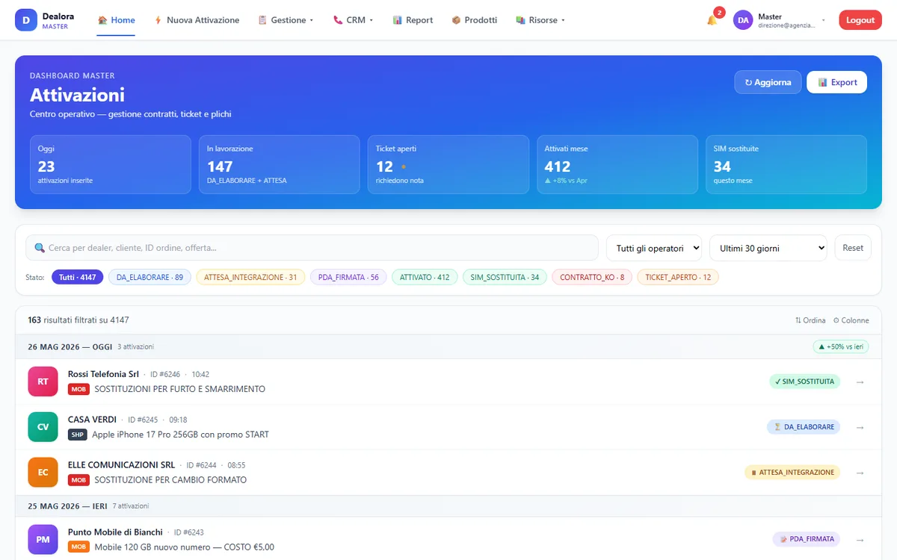Click SOSTITUZIONE PER CAMBIO FORMATO text
The image size is (897, 560).
click(x=170, y=480)
